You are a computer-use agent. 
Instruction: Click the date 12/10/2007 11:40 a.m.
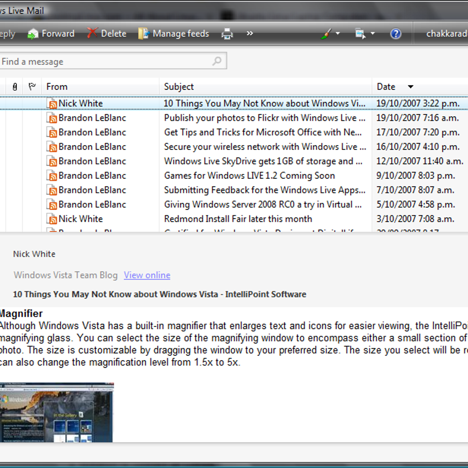click(420, 161)
